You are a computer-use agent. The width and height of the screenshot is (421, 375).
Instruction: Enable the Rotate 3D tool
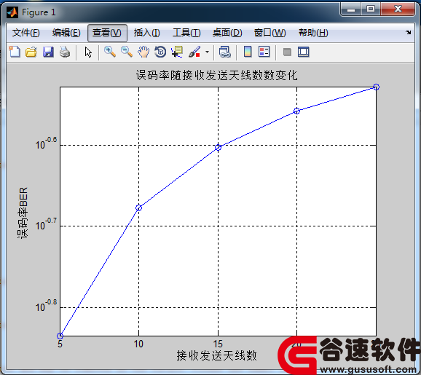point(160,52)
